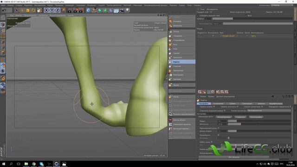Click the third brush preset button
Screen dimensions: 297x167
256,117
